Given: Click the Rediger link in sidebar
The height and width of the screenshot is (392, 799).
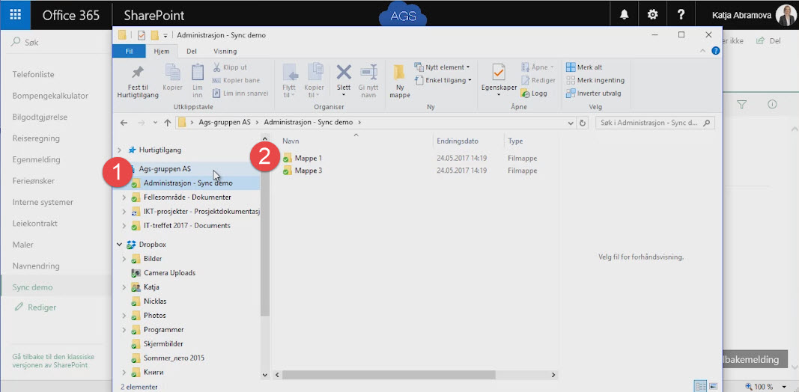Looking at the screenshot, I should tap(42, 307).
